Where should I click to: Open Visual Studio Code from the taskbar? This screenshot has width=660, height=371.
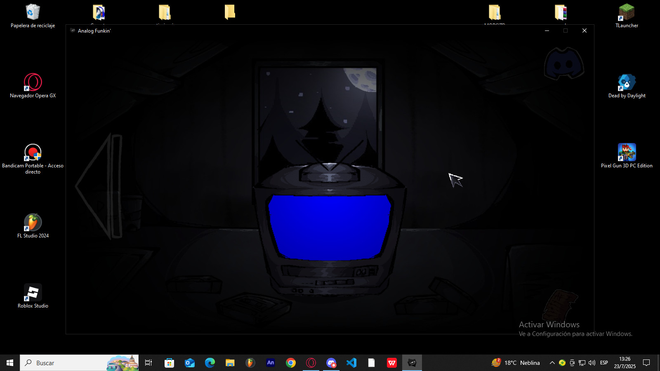[x=351, y=363]
